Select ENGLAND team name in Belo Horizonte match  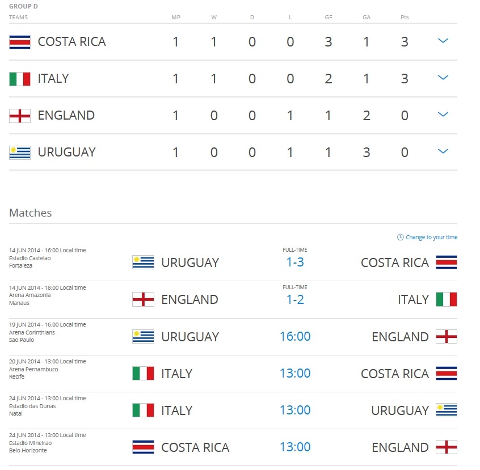(400, 447)
